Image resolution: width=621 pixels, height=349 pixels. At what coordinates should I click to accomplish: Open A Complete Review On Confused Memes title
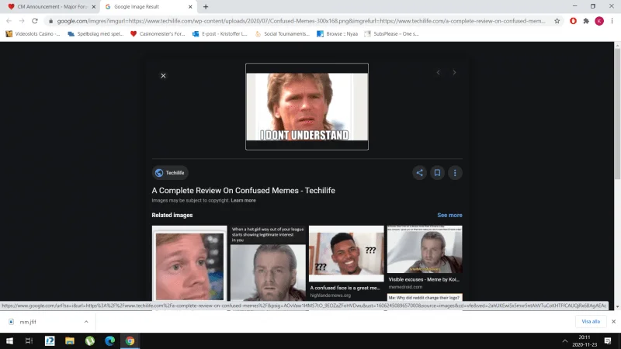pos(243,190)
